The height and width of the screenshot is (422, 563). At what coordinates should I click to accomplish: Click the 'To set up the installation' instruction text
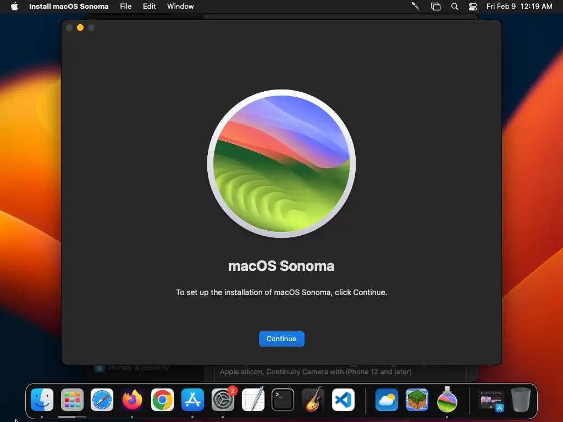[281, 292]
